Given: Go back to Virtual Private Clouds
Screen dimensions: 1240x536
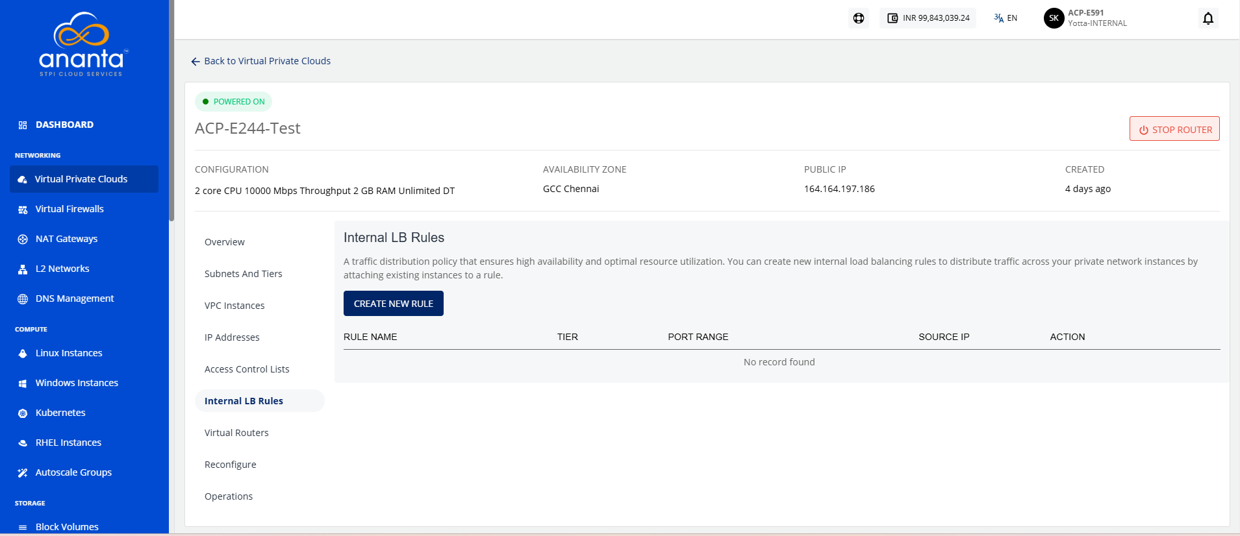Looking at the screenshot, I should coord(260,61).
